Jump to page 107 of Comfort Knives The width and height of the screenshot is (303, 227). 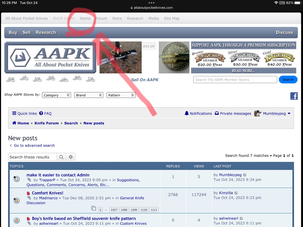click(114, 210)
